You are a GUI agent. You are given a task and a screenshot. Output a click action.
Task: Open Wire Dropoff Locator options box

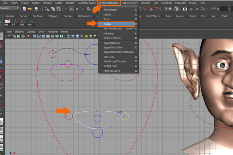136,61
